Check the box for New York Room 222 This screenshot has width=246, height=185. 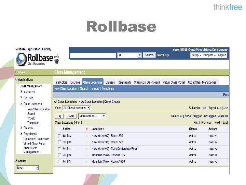59,142
